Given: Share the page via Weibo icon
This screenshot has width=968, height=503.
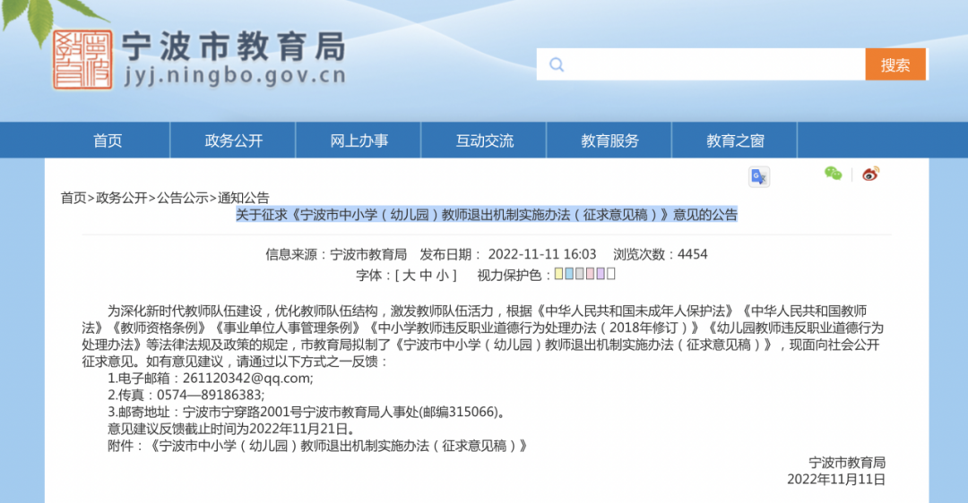Looking at the screenshot, I should [871, 174].
